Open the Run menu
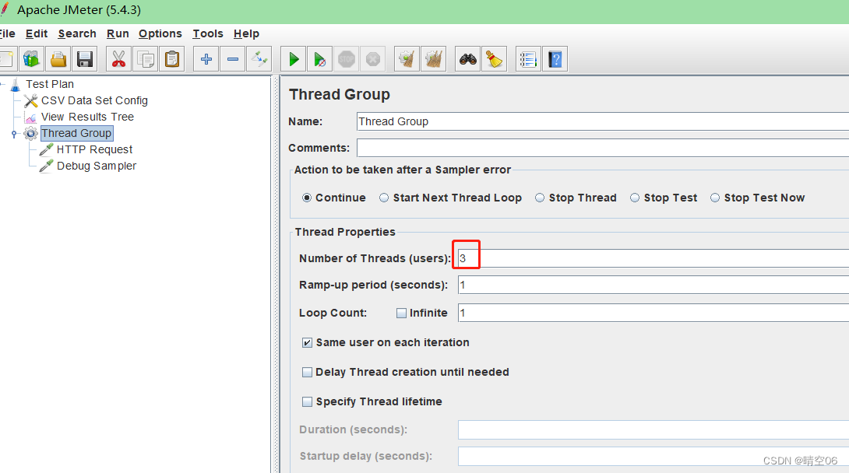This screenshot has width=849, height=473. coord(118,33)
